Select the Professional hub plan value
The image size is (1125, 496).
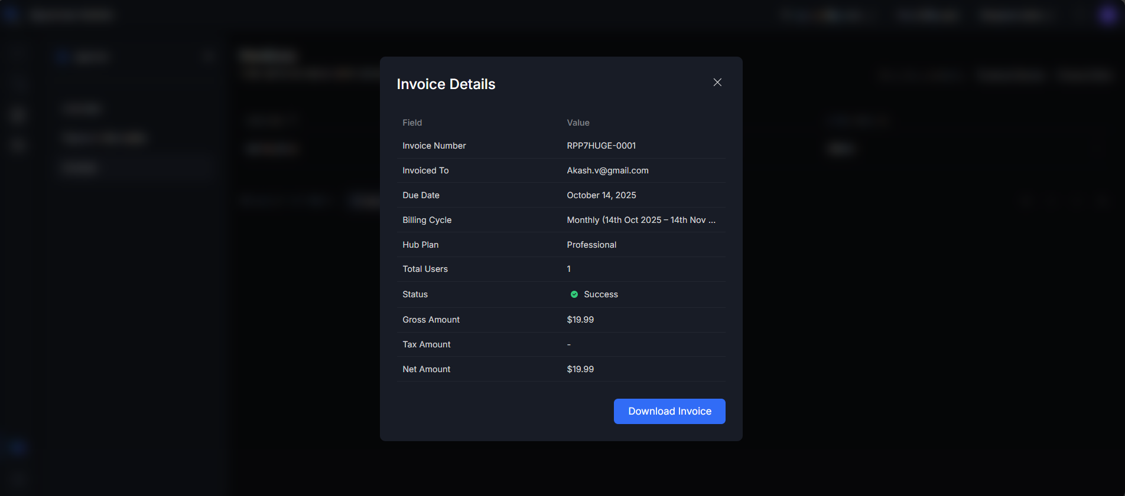click(591, 245)
